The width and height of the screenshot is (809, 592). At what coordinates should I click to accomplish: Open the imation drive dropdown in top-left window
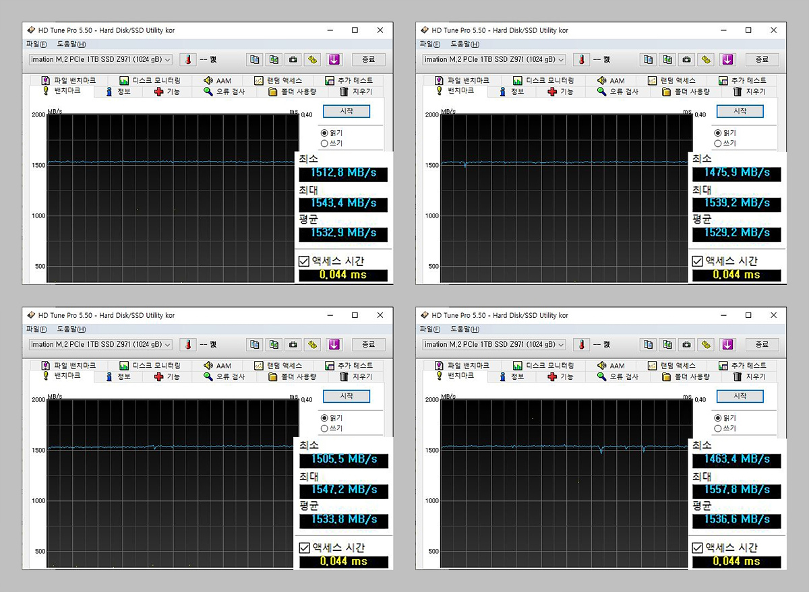pos(100,59)
